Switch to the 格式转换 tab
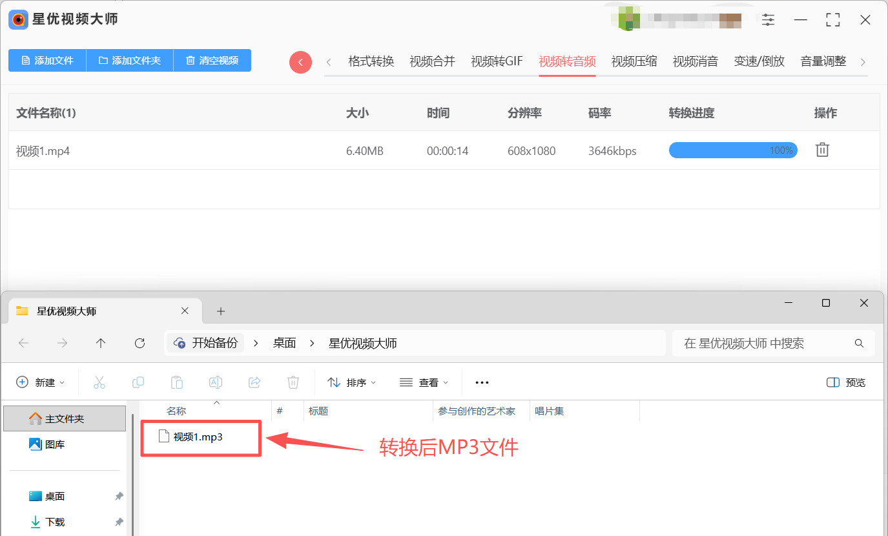Screen dimensions: 888x536 [x=371, y=61]
